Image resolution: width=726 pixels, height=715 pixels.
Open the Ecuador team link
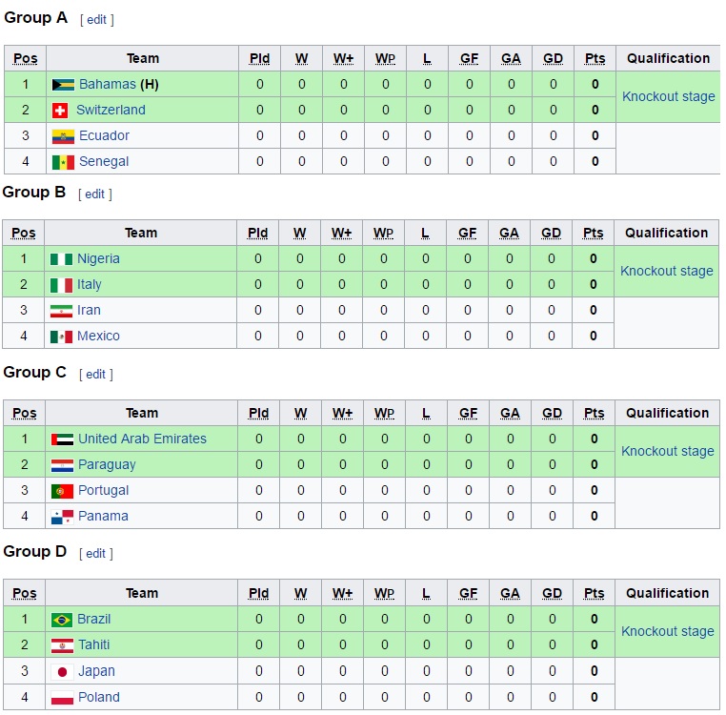(x=104, y=135)
